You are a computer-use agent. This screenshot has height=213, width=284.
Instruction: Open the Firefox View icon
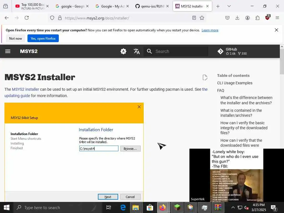pos(6,6)
